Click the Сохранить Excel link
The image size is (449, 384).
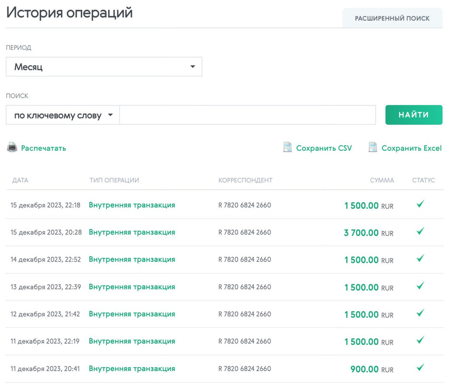(x=412, y=148)
